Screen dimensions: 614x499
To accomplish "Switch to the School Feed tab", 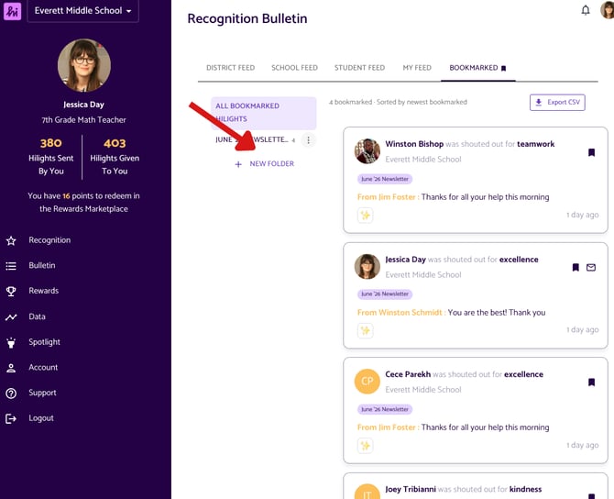I will [294, 68].
